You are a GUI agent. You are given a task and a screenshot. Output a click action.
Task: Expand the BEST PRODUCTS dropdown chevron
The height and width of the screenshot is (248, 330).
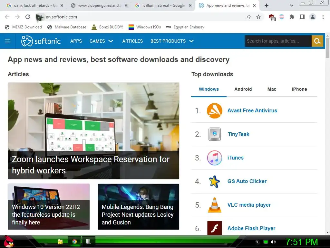tap(191, 41)
